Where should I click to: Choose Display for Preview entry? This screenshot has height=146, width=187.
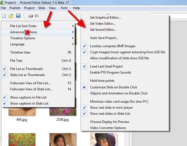pyautogui.click(x=125, y=122)
